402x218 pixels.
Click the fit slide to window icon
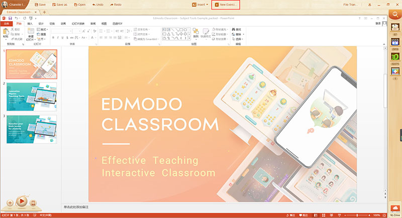pos(384,215)
